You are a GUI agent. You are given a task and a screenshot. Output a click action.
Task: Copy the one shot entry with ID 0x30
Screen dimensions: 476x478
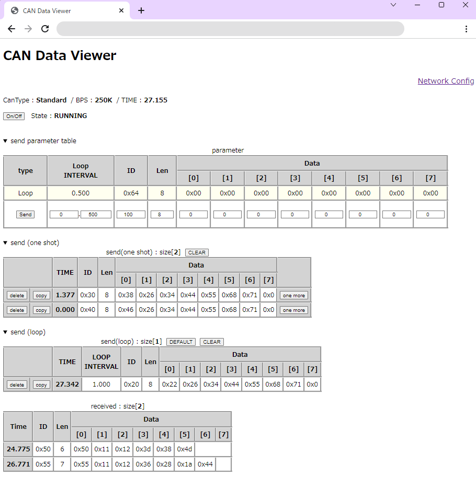pyautogui.click(x=41, y=295)
